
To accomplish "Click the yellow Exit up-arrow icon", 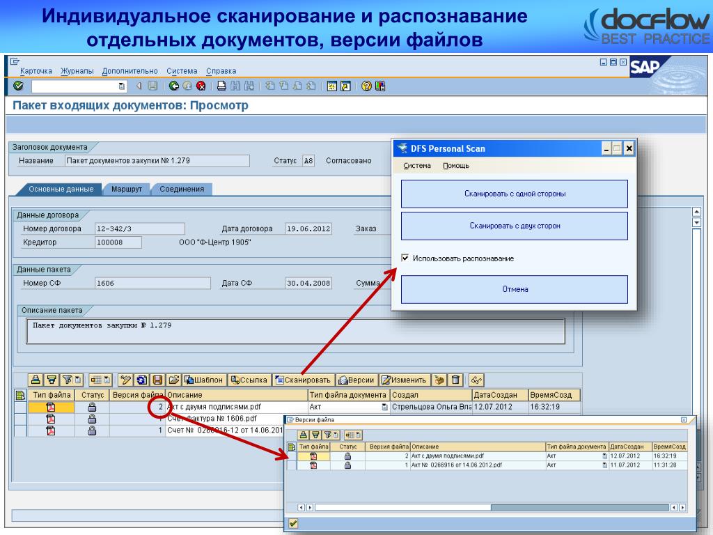I will [187, 86].
